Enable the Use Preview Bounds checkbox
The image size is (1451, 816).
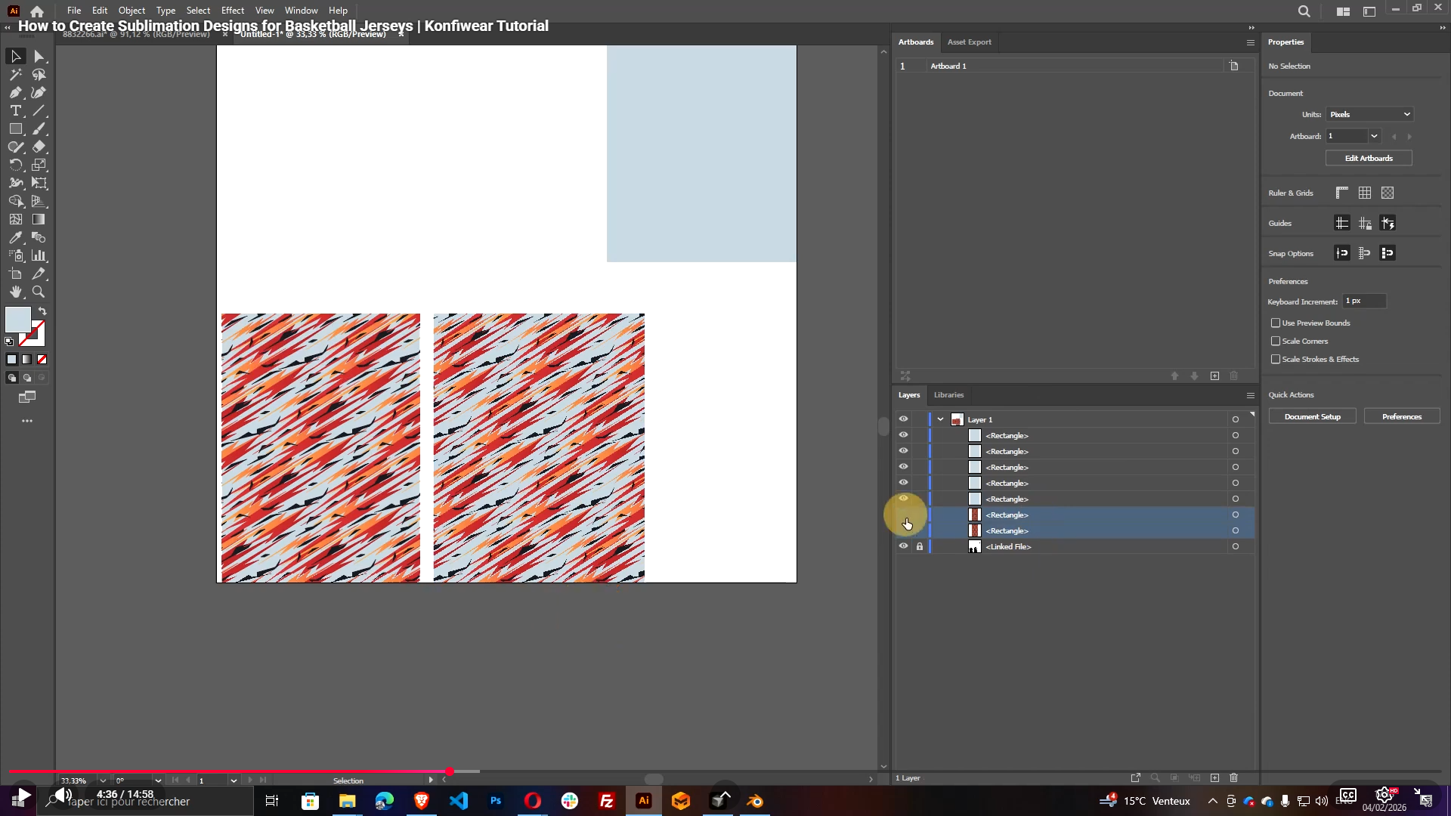[1277, 323]
